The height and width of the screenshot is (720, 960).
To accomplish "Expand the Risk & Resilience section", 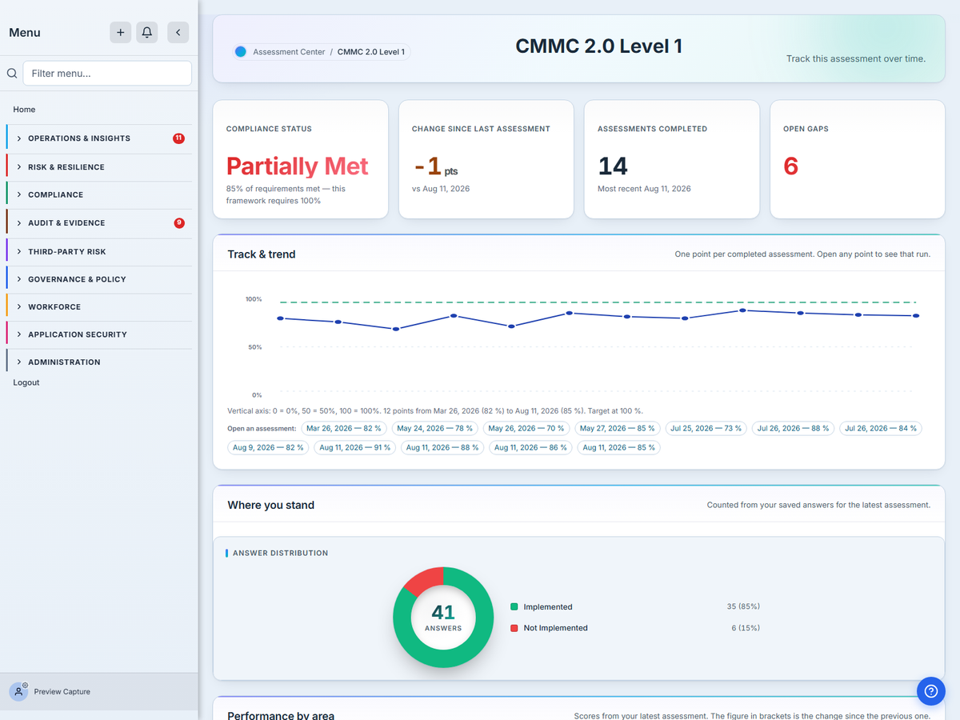I will [x=99, y=167].
